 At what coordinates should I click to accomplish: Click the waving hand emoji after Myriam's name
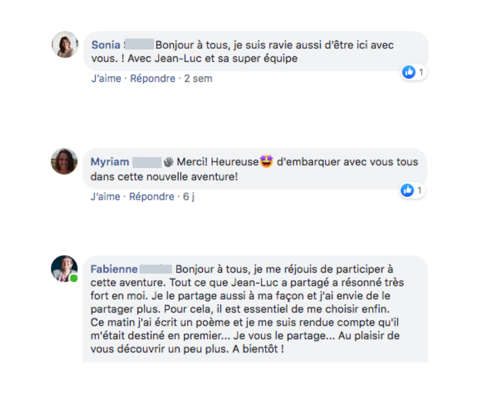pyautogui.click(x=168, y=162)
